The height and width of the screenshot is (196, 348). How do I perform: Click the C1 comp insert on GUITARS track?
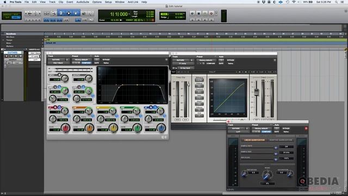[35, 57]
